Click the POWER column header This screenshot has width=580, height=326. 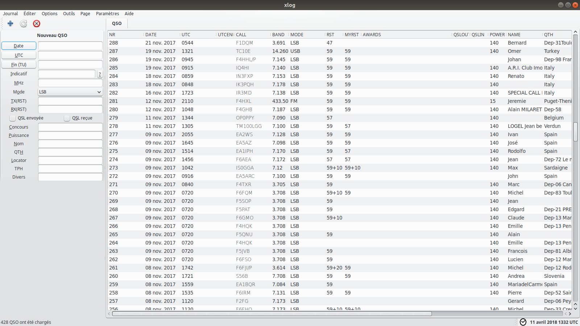497,35
